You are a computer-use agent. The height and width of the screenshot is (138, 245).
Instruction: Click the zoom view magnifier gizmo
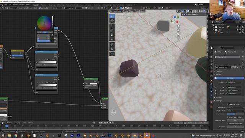click(178, 26)
